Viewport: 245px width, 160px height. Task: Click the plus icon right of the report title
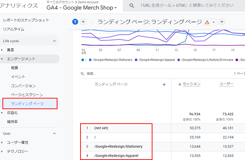point(222,22)
